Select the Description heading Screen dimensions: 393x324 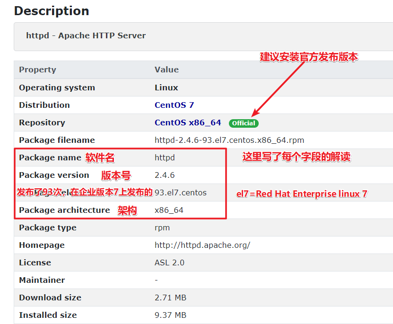click(x=52, y=11)
